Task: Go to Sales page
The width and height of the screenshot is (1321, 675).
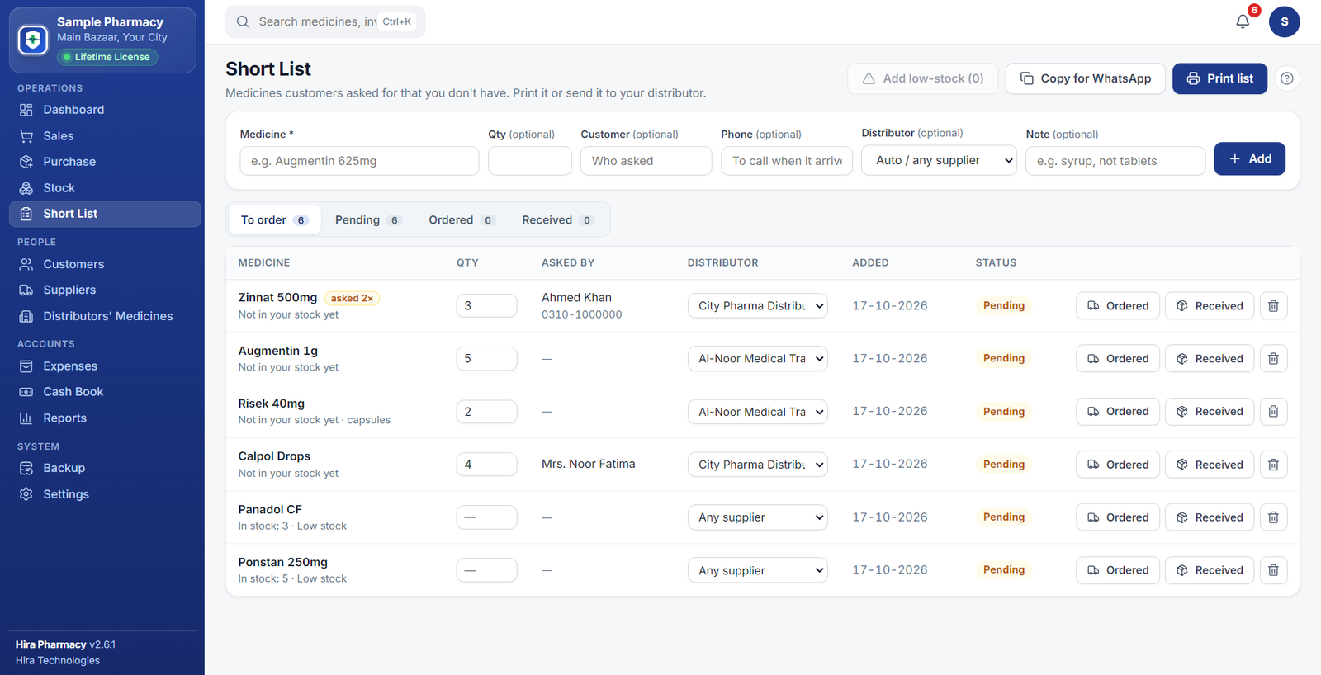Action: [105, 136]
